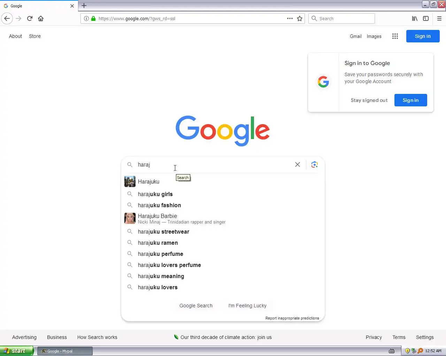Open How Search works link
Viewport: 446px width, 356px height.
tap(97, 337)
